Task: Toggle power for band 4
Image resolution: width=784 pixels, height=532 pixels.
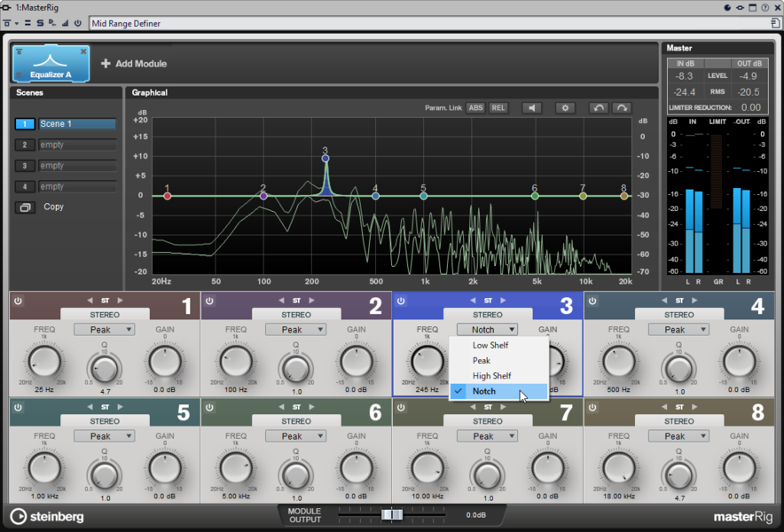Action: [x=592, y=301]
